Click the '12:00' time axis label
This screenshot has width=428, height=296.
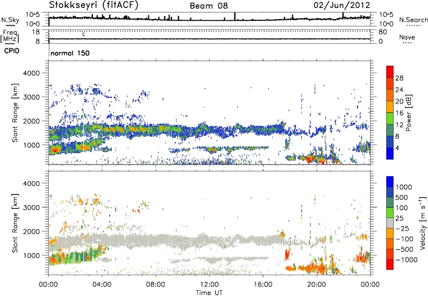(209, 285)
